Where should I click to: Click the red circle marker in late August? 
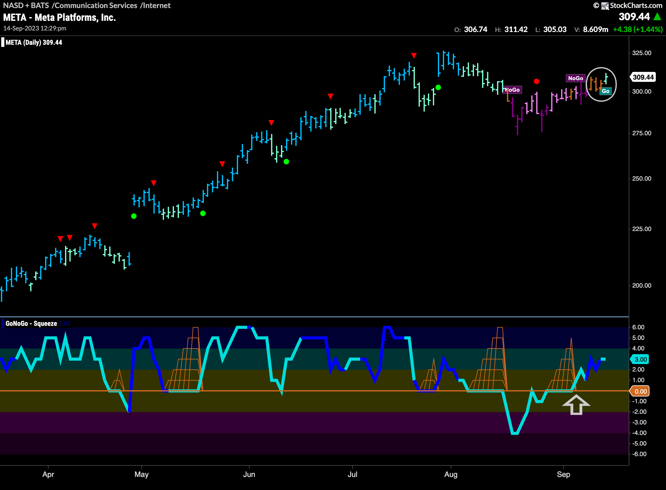coord(537,81)
